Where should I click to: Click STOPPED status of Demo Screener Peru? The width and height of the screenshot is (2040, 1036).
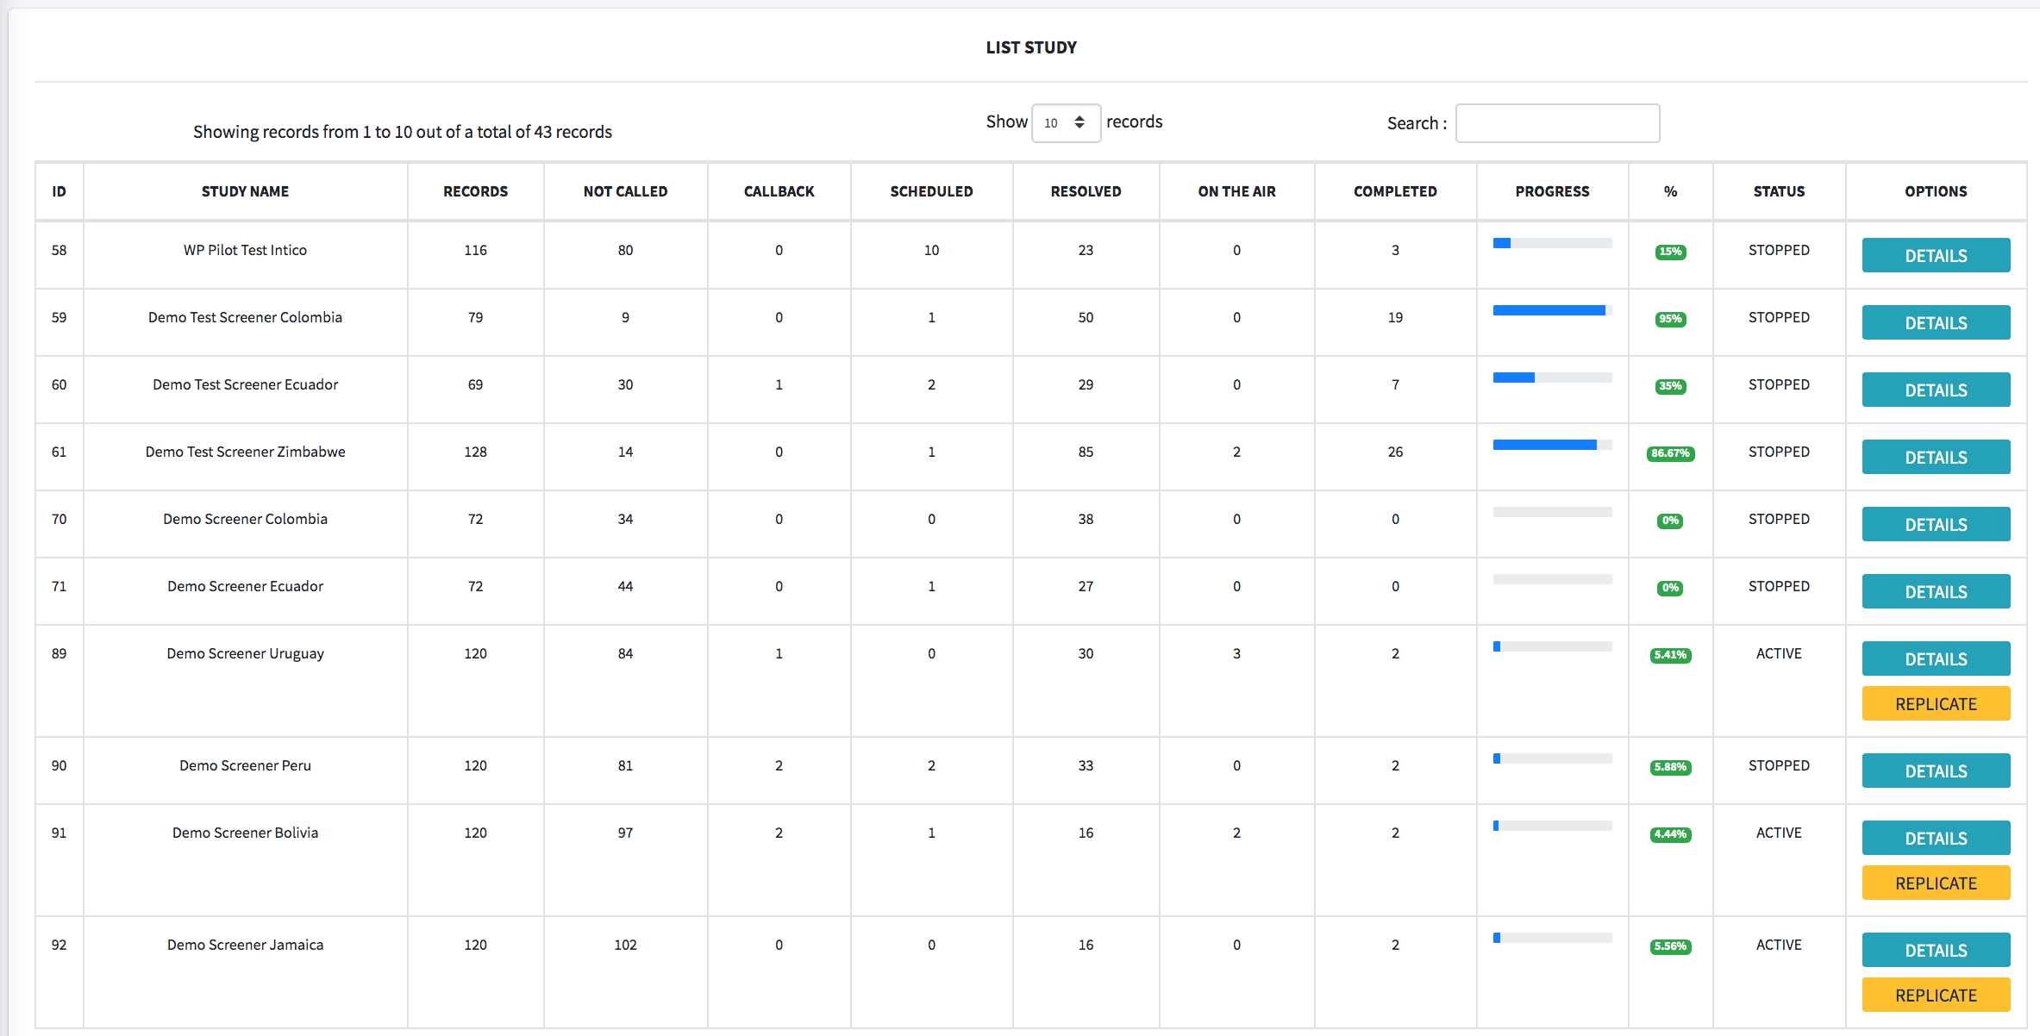(1779, 765)
